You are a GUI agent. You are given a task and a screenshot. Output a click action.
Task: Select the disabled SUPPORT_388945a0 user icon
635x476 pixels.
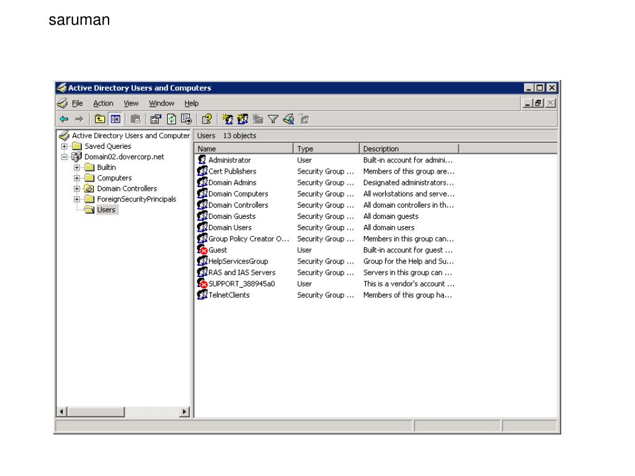[x=202, y=284]
